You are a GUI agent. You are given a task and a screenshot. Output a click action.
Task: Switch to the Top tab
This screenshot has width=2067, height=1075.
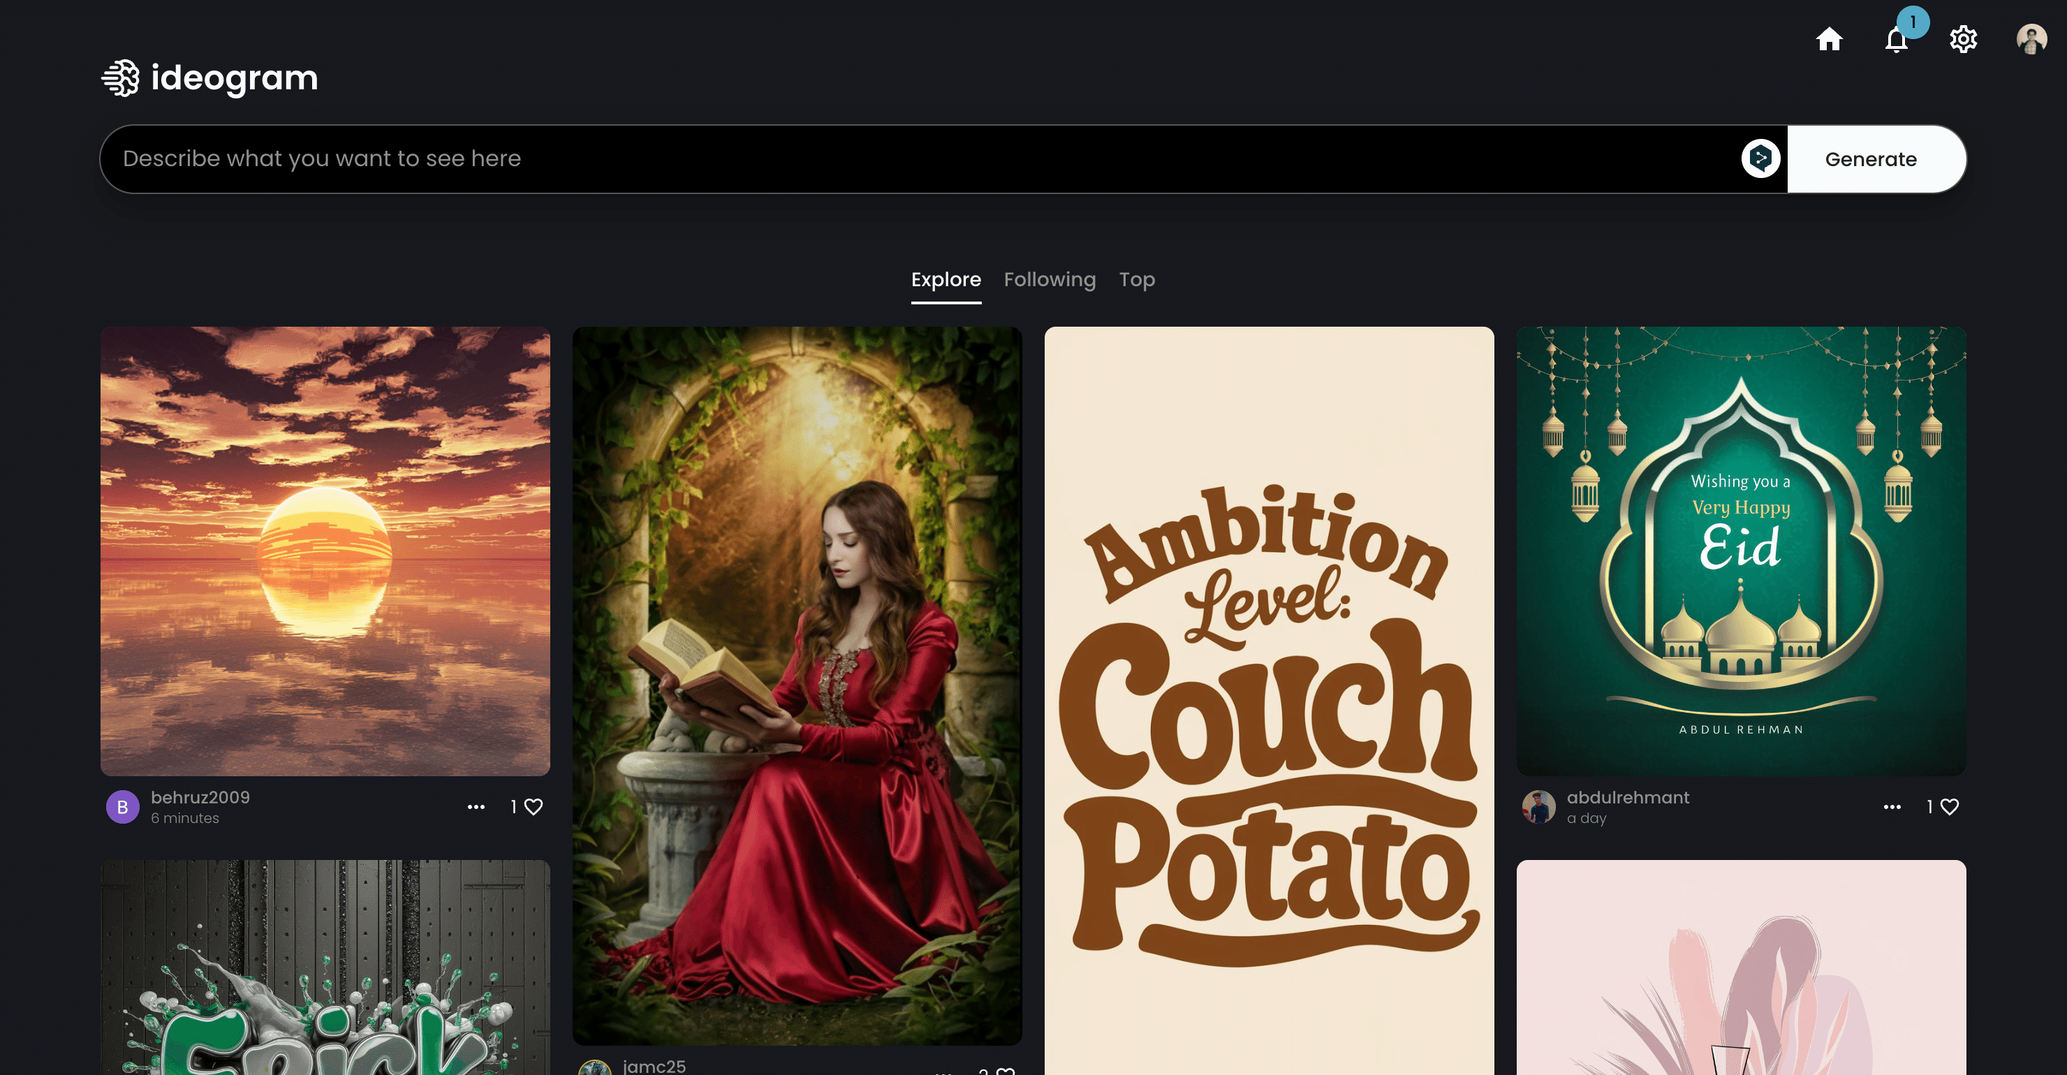(1136, 279)
